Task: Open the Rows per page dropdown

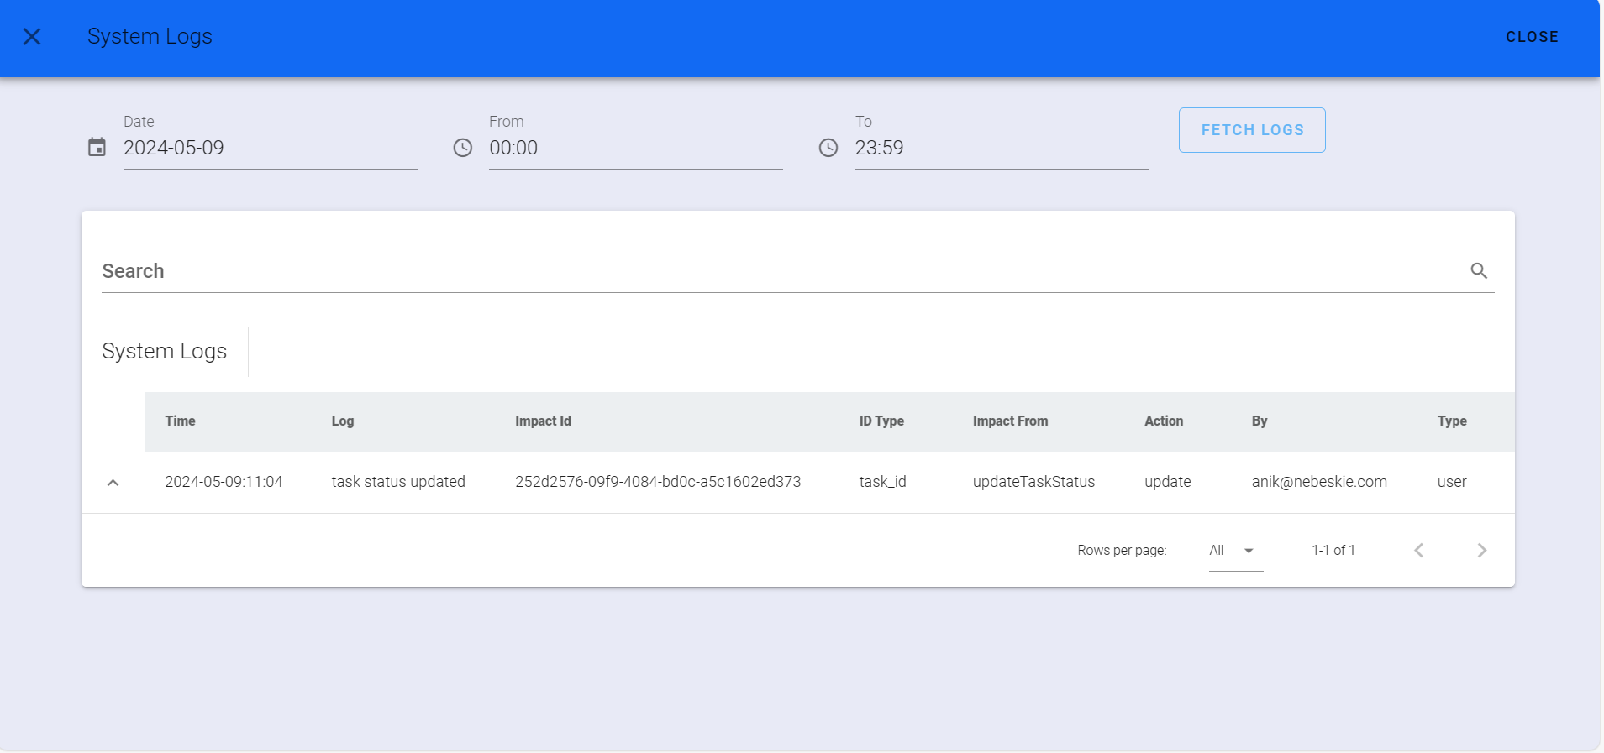Action: [1235, 551]
